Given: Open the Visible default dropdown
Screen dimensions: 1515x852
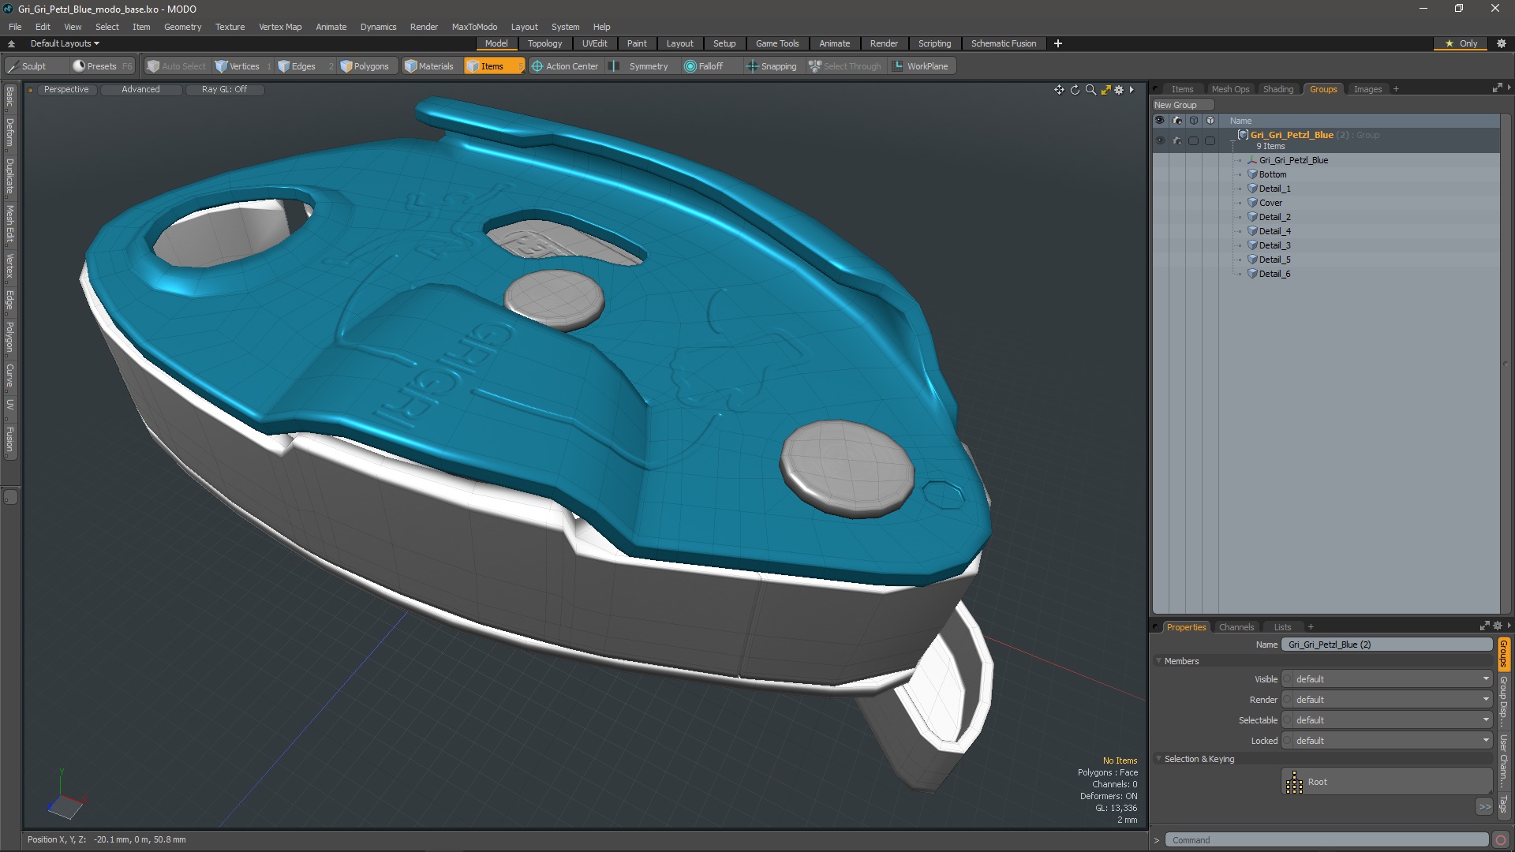Looking at the screenshot, I should pos(1387,679).
